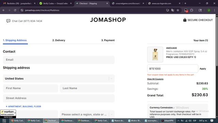
Task: Click the First Name field
Action: (x=30, y=88)
